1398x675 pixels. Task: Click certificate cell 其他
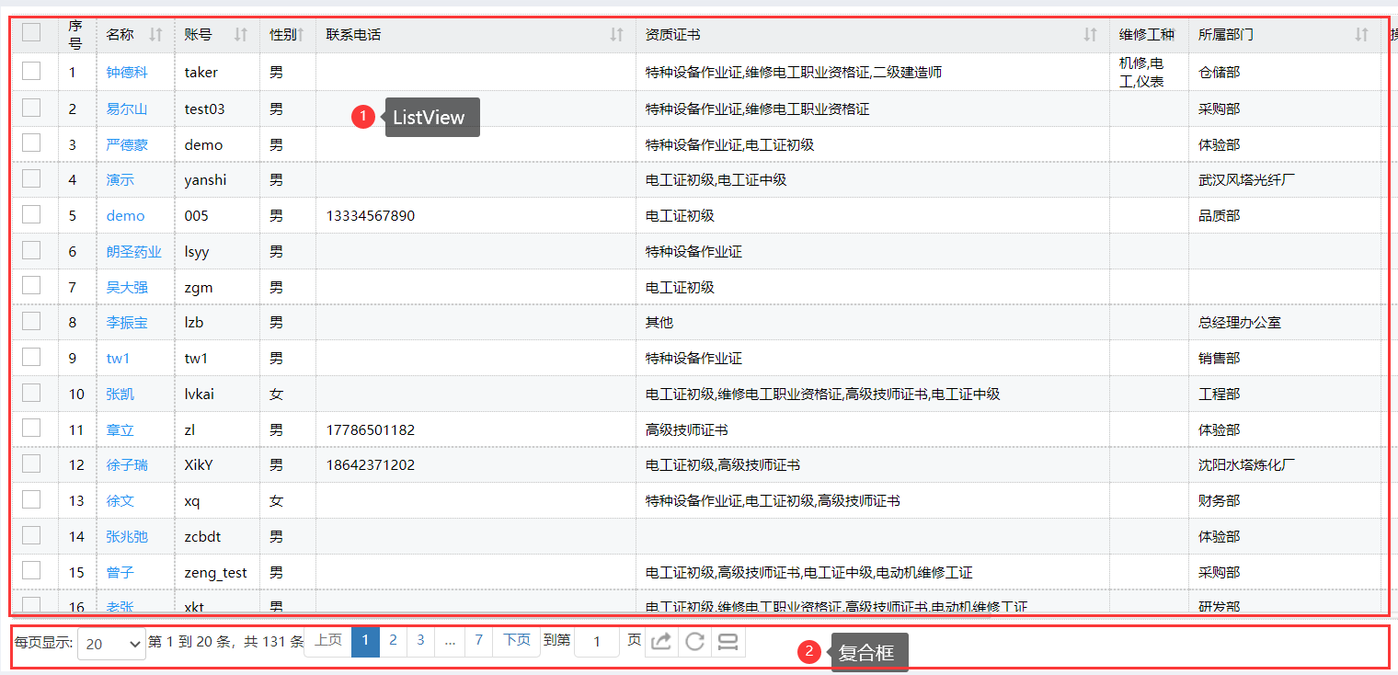[x=659, y=323]
